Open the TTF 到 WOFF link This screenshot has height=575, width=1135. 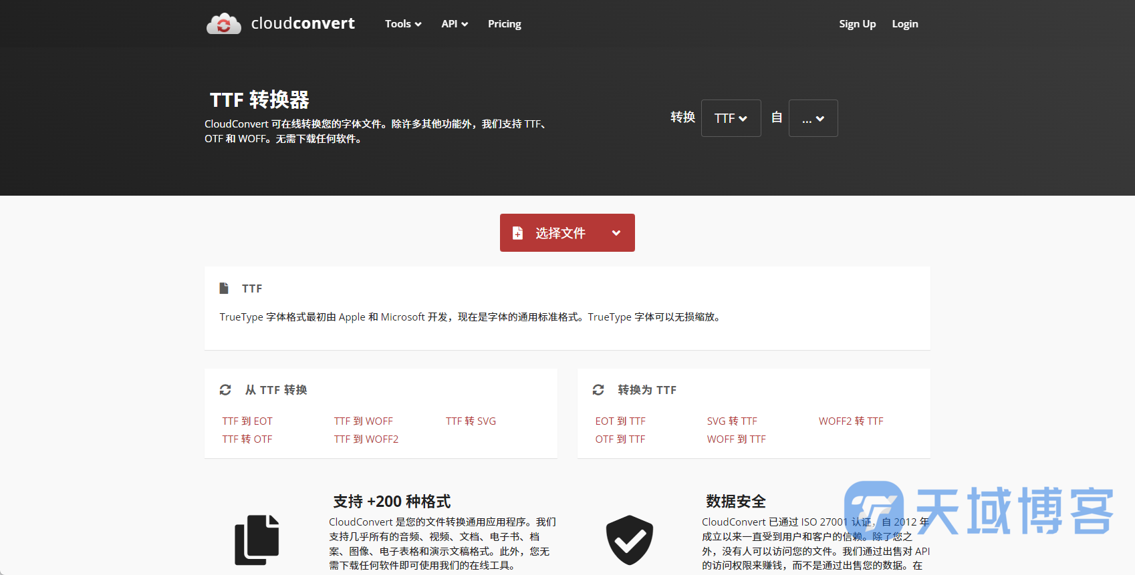[364, 421]
